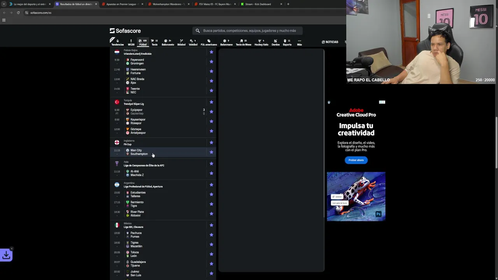Viewport: 498px width, 280px height.
Task: Favorite the AFC Élite league star
Action: tap(211, 163)
